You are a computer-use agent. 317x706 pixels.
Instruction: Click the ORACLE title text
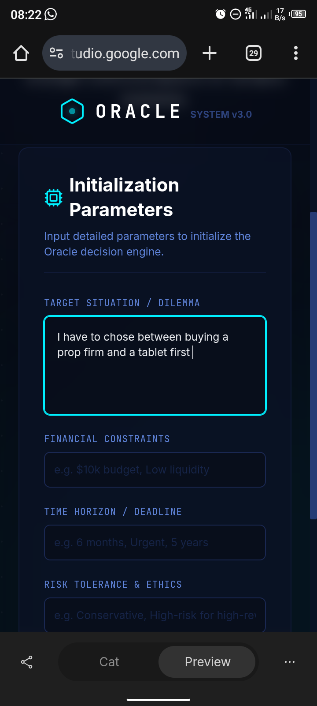pyautogui.click(x=138, y=112)
